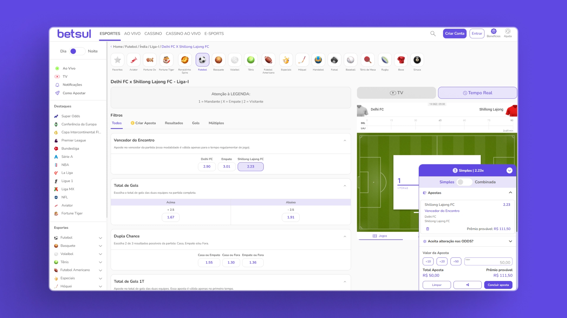The width and height of the screenshot is (567, 318).
Task: Click the Entrar button
Action: (477, 34)
